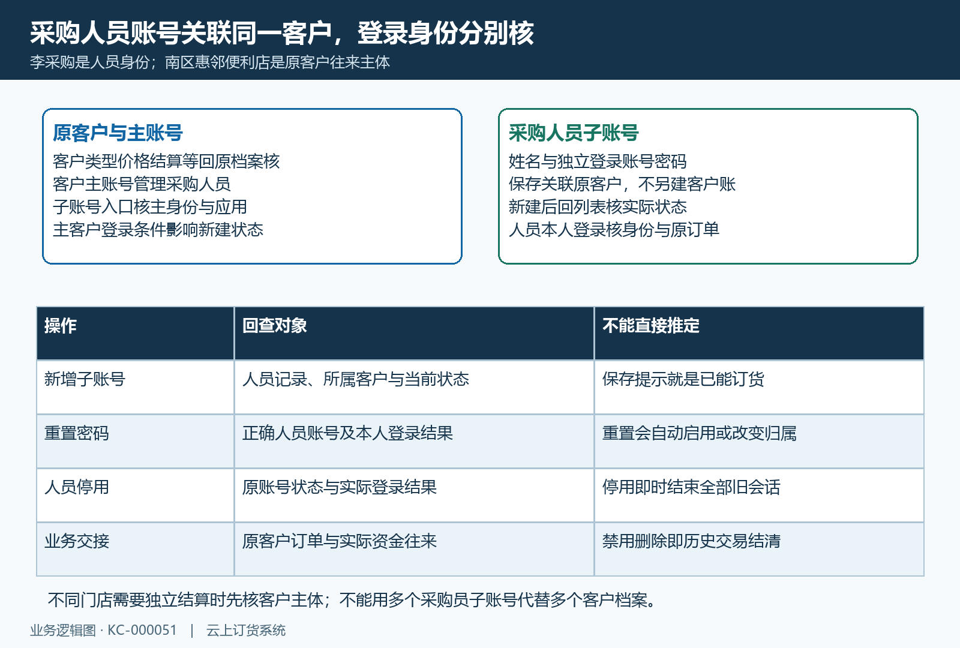Viewport: 960px width, 648px height.
Task: Click cell 原账号状态与实际登录结果
Action: (414, 495)
